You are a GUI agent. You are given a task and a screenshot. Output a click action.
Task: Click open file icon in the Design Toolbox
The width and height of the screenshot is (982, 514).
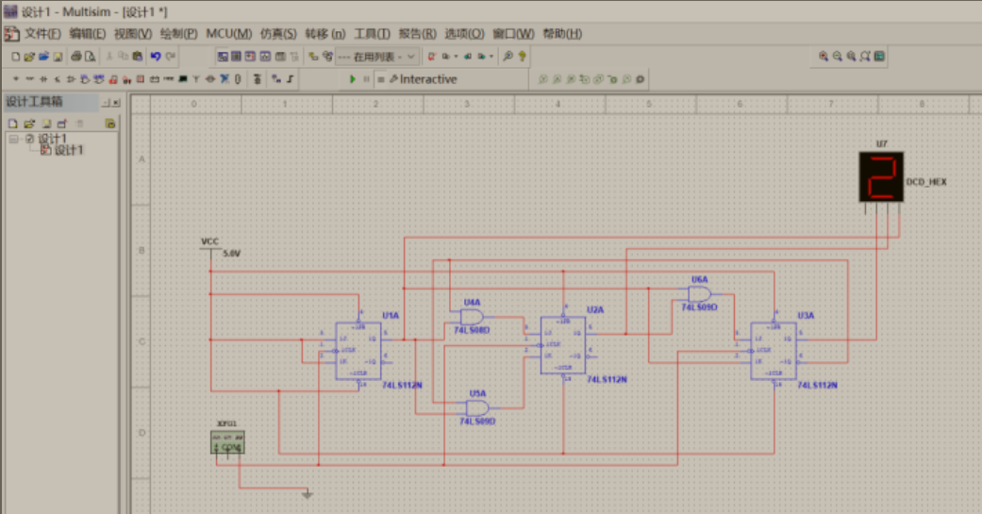pyautogui.click(x=29, y=124)
